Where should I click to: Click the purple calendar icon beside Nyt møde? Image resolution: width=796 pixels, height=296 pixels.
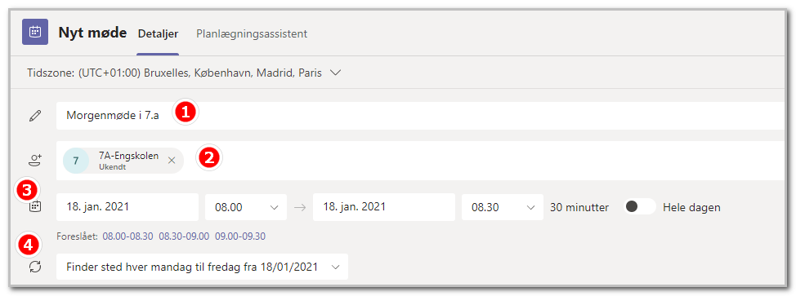pos(35,32)
